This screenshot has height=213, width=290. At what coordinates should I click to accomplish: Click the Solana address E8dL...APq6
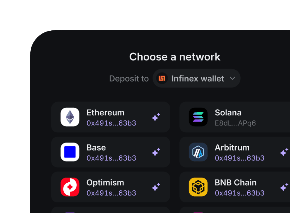pos(236,123)
